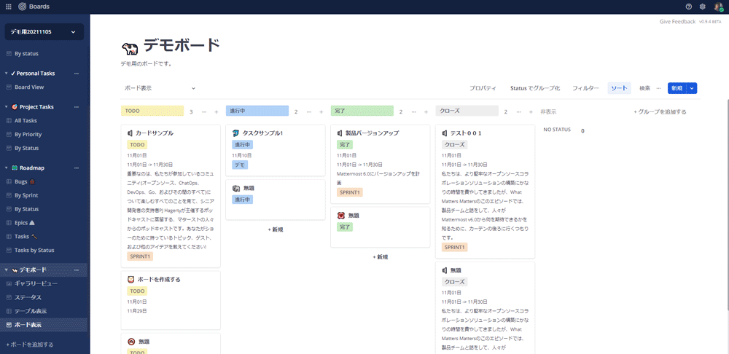Click the 製品バージョンアップ card icon

pos(340,133)
